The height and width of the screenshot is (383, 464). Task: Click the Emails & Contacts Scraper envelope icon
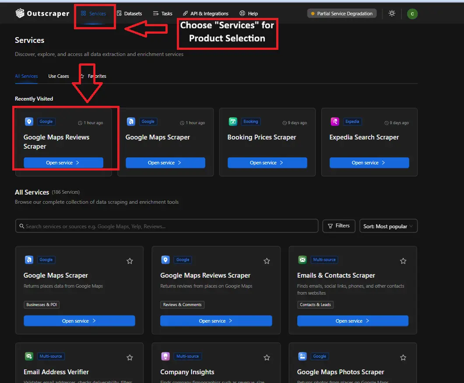302,260
